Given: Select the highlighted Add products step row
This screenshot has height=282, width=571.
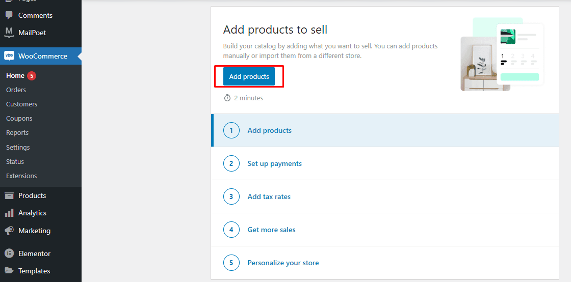Looking at the screenshot, I should tap(385, 130).
